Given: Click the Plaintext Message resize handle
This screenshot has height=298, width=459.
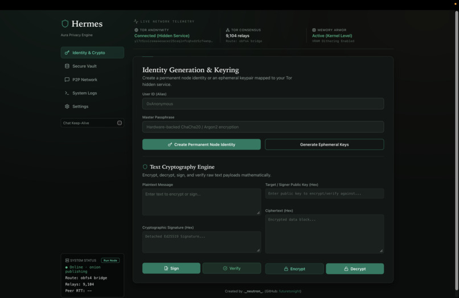Looking at the screenshot, I should (258, 213).
